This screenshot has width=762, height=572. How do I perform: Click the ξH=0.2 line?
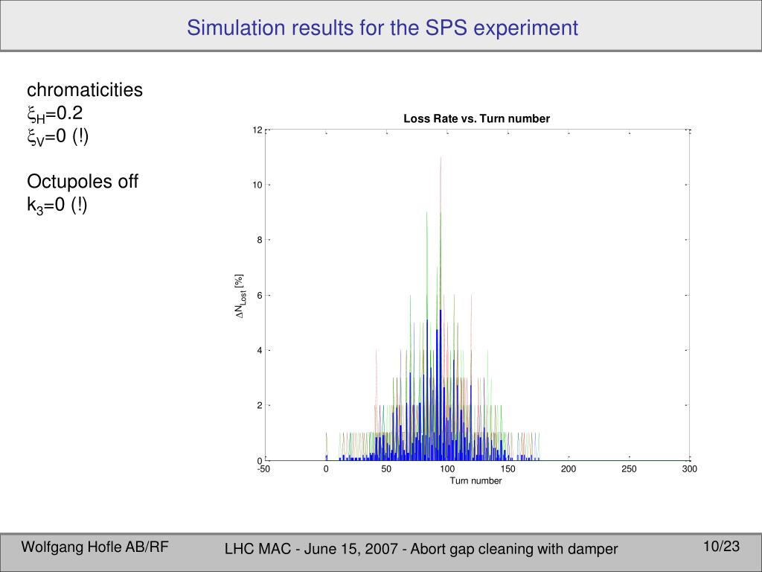pos(55,114)
